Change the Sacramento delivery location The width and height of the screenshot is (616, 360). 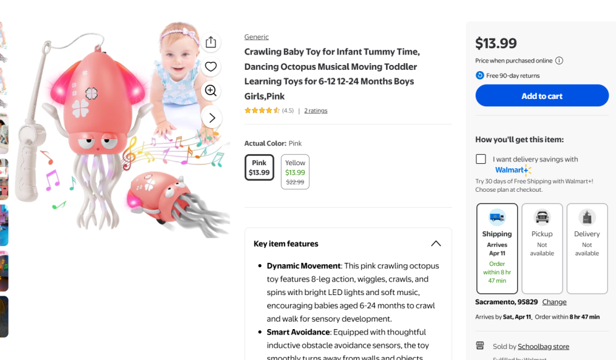(x=554, y=302)
